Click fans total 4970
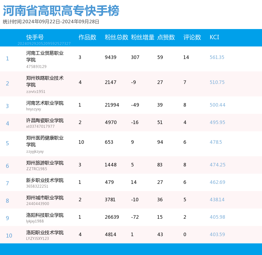The width and height of the screenshot is (262, 255). (x=111, y=122)
